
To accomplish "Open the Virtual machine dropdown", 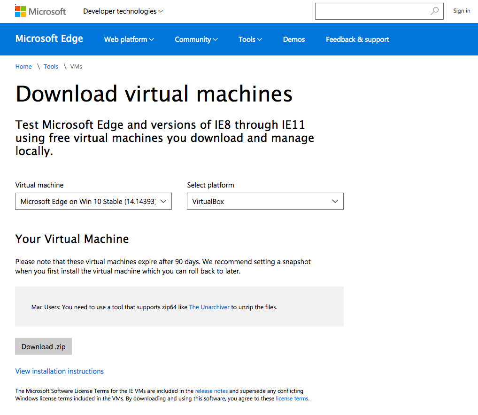I will click(93, 201).
